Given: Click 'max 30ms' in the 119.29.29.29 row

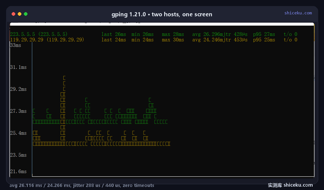Looking at the screenshot, I should (173, 40).
